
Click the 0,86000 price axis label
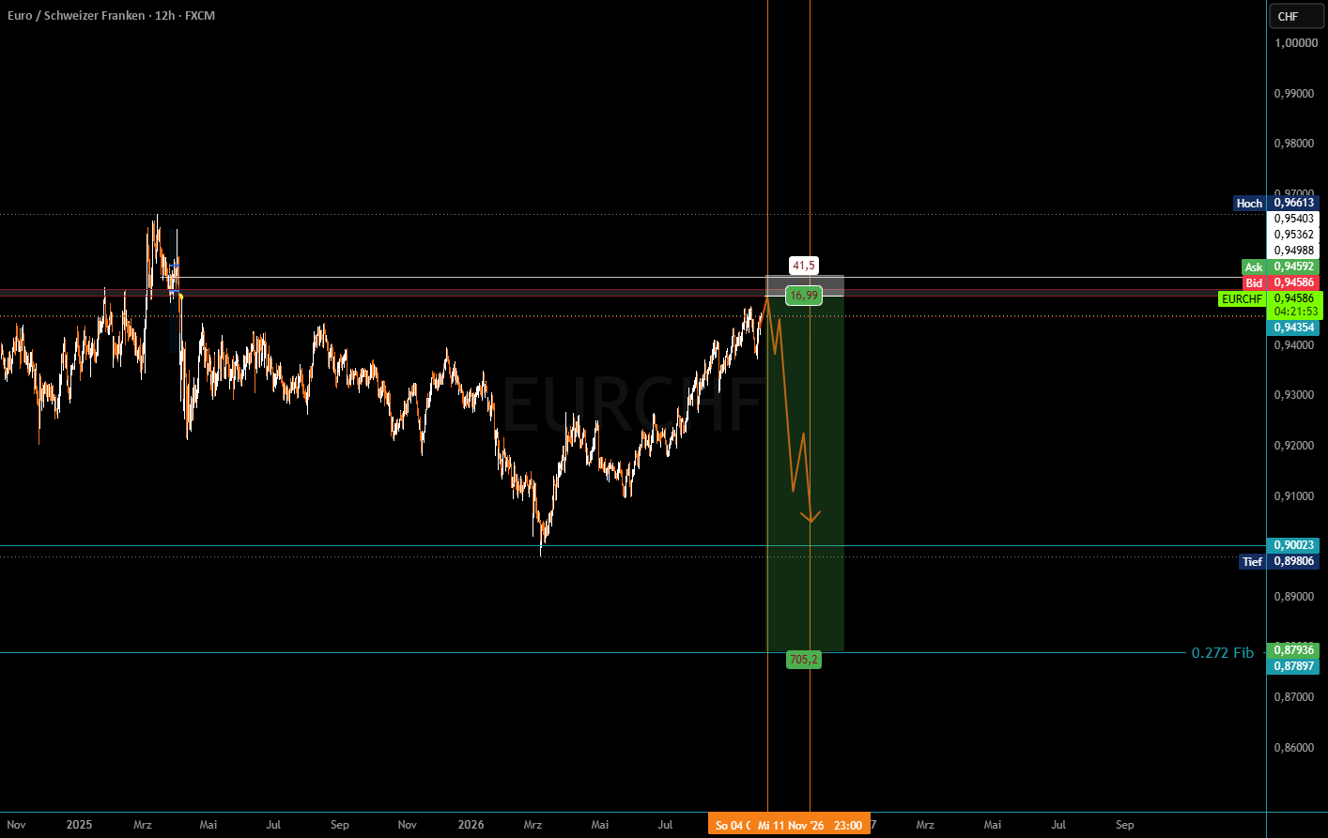tap(1294, 748)
